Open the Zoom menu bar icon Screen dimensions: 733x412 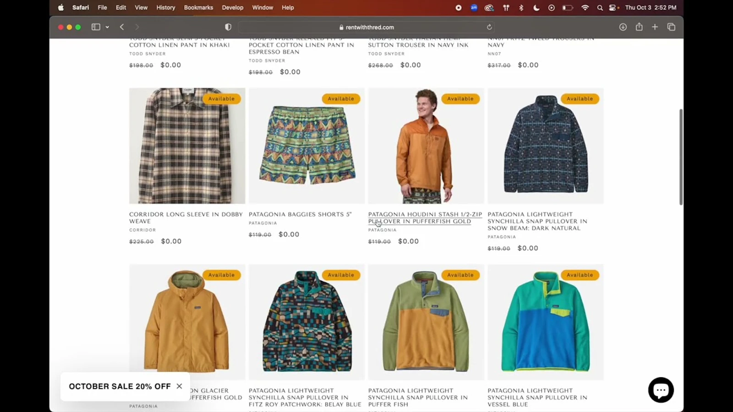[474, 7]
